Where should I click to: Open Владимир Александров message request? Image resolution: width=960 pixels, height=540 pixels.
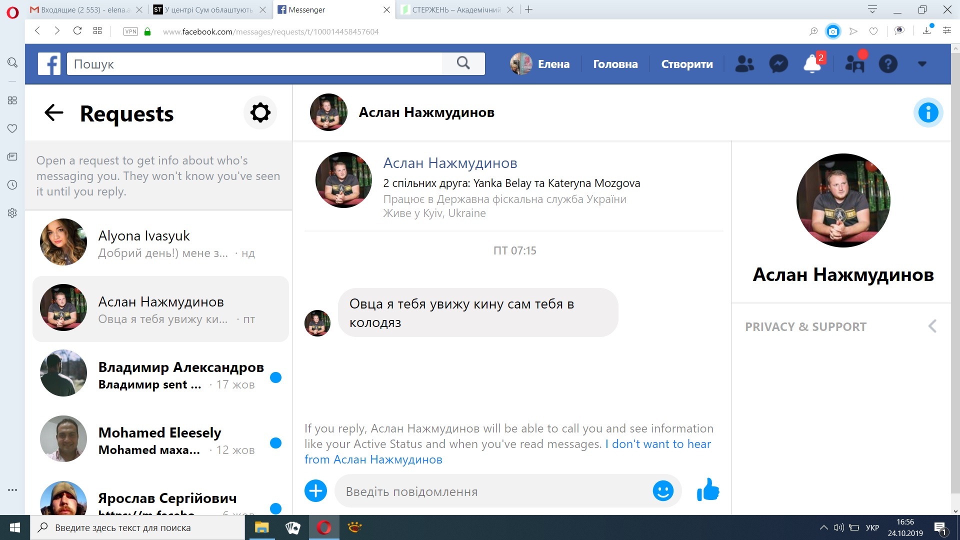tap(160, 374)
